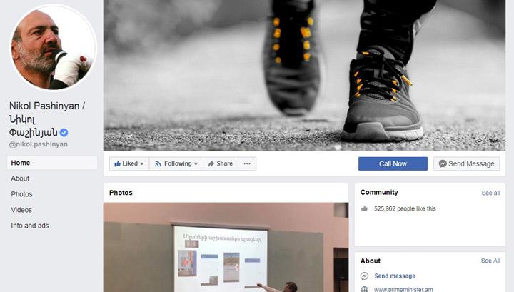This screenshot has width=514, height=292.
Task: Open the presentation photo thumbnail
Action: pos(226,248)
